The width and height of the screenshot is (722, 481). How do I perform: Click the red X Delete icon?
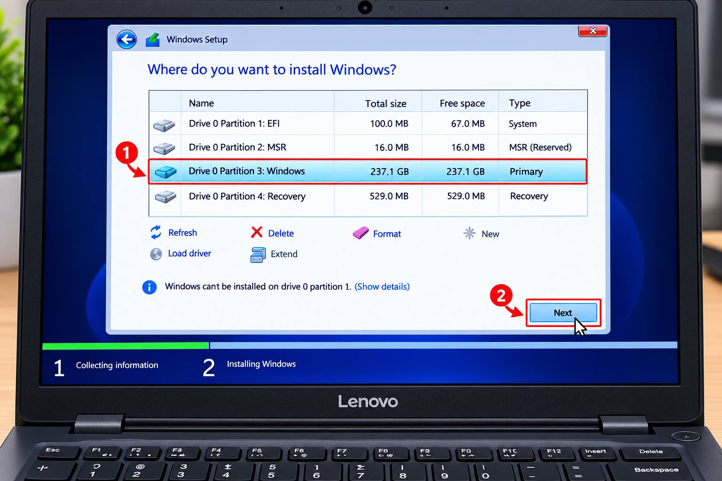[257, 232]
